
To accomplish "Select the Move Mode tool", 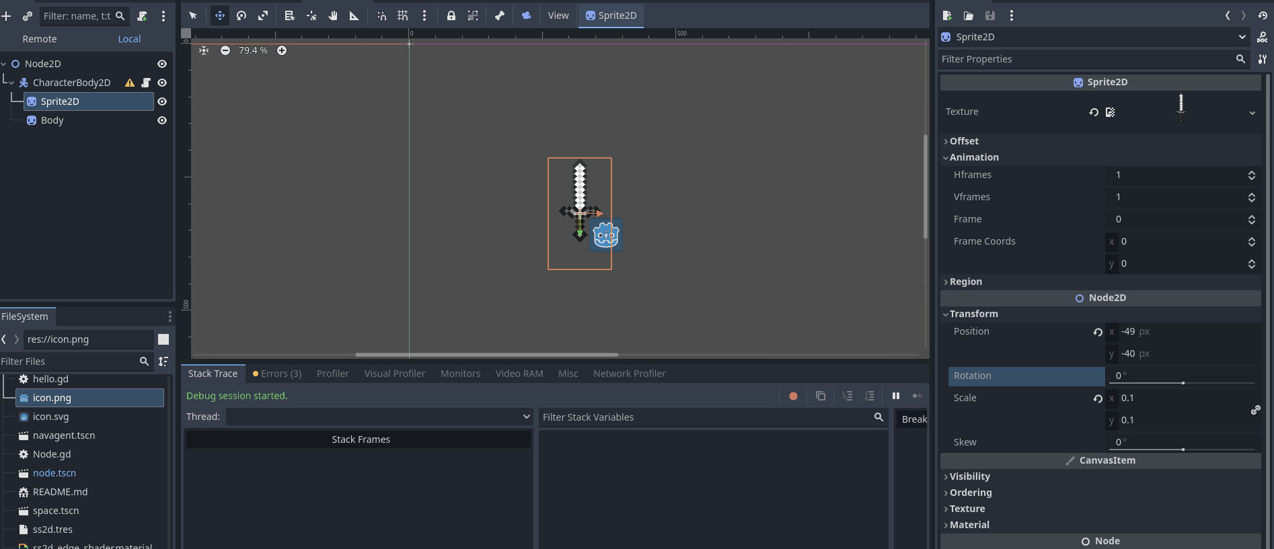I will [x=220, y=15].
